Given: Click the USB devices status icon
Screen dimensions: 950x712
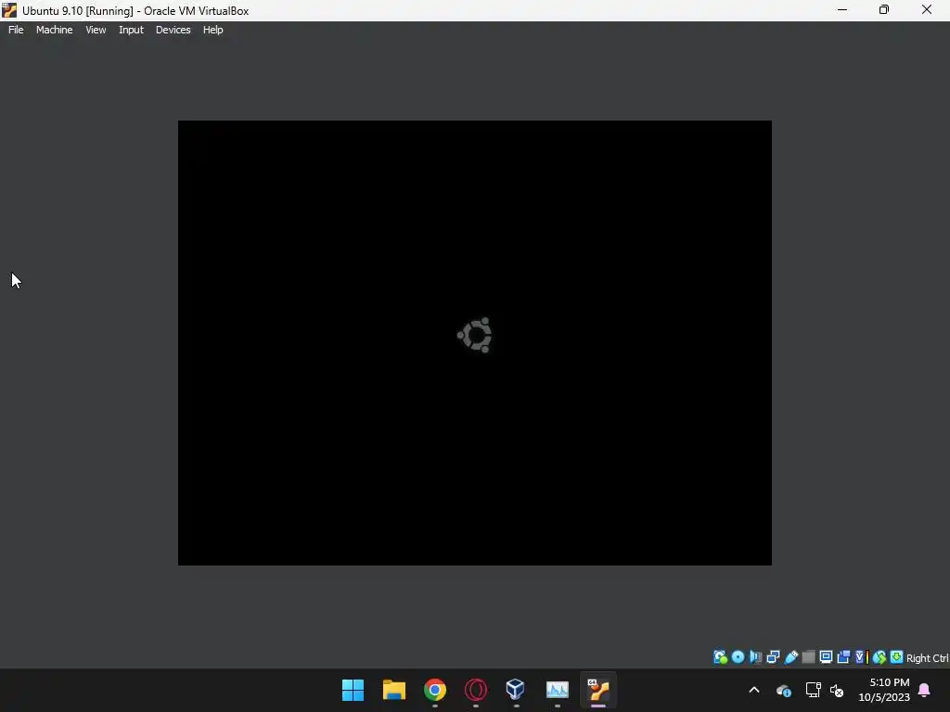Looking at the screenshot, I should pyautogui.click(x=791, y=657).
